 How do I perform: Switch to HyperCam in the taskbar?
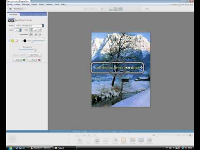[x=42, y=148]
